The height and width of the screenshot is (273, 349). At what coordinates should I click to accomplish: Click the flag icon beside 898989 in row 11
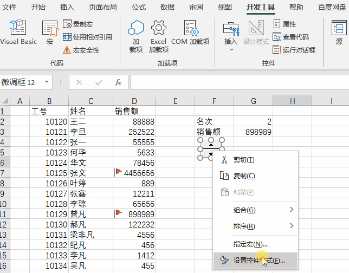click(x=118, y=213)
